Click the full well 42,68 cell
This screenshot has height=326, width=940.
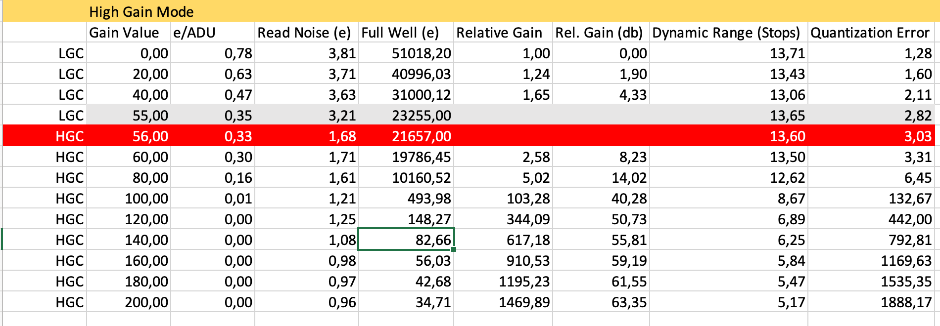[x=406, y=281]
